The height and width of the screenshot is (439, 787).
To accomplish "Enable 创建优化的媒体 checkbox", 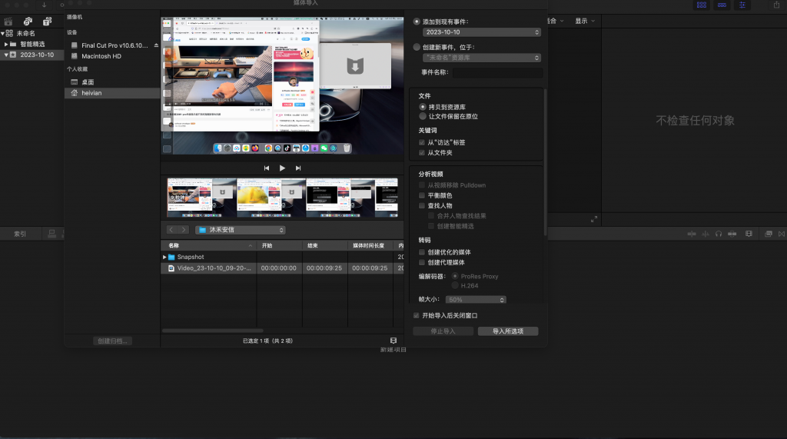I will coord(422,252).
